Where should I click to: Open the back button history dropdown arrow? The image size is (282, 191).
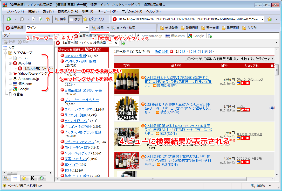16,19
